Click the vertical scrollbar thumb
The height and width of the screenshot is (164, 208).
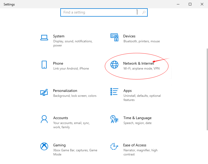click(x=207, y=89)
